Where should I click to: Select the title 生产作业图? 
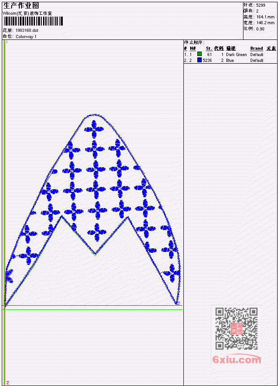[x=21, y=6]
